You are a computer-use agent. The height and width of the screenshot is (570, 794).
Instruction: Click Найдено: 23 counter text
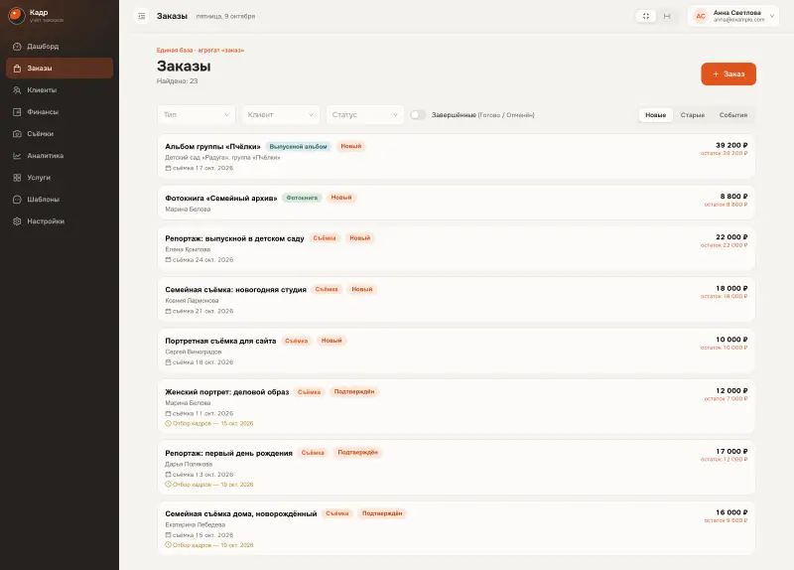(x=178, y=81)
